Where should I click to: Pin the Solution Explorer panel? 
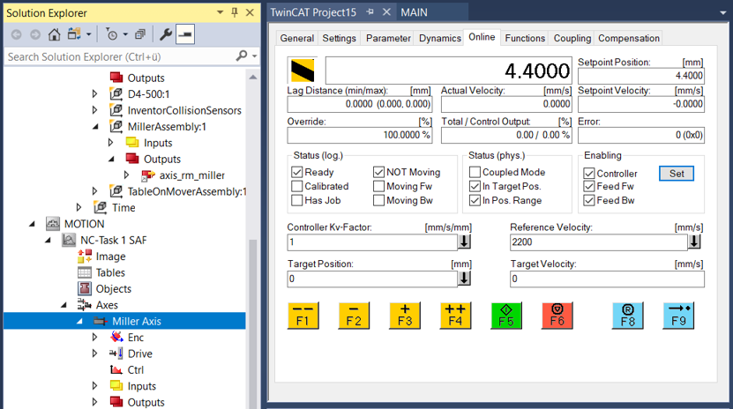pyautogui.click(x=235, y=12)
